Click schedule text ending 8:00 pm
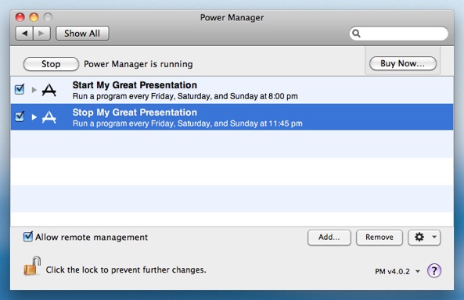This screenshot has width=464, height=300. pos(185,96)
